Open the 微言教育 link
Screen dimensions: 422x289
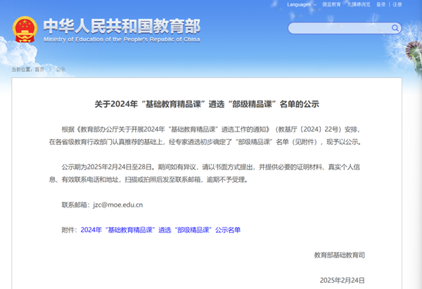click(x=332, y=4)
